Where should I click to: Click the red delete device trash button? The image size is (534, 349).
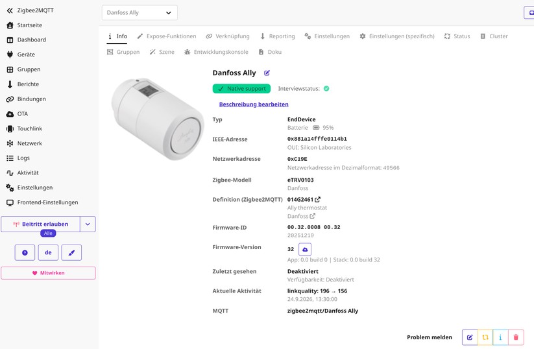[x=516, y=337]
